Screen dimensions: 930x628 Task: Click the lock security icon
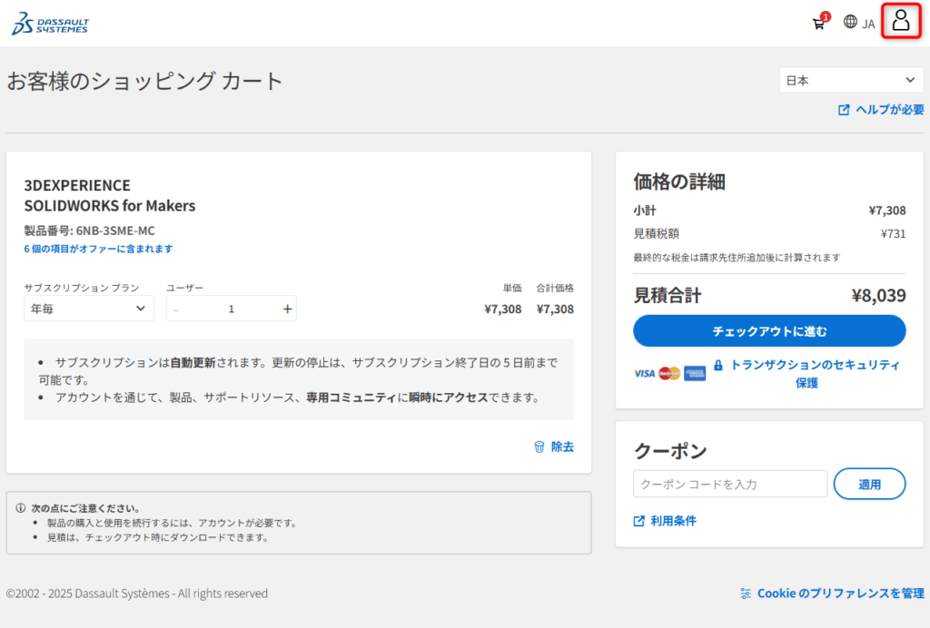click(718, 365)
